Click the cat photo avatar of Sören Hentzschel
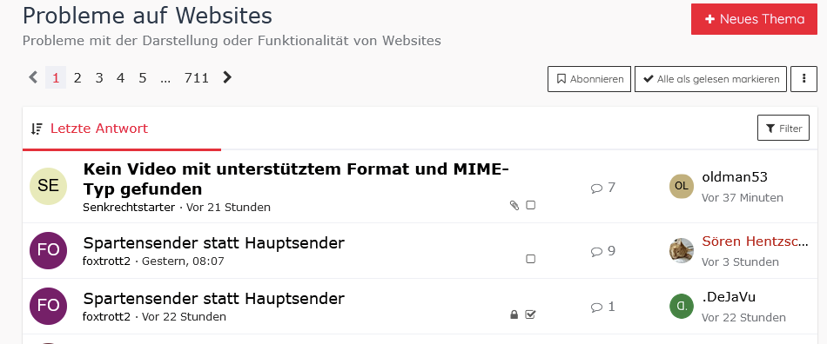Image resolution: width=827 pixels, height=344 pixels. tap(682, 250)
